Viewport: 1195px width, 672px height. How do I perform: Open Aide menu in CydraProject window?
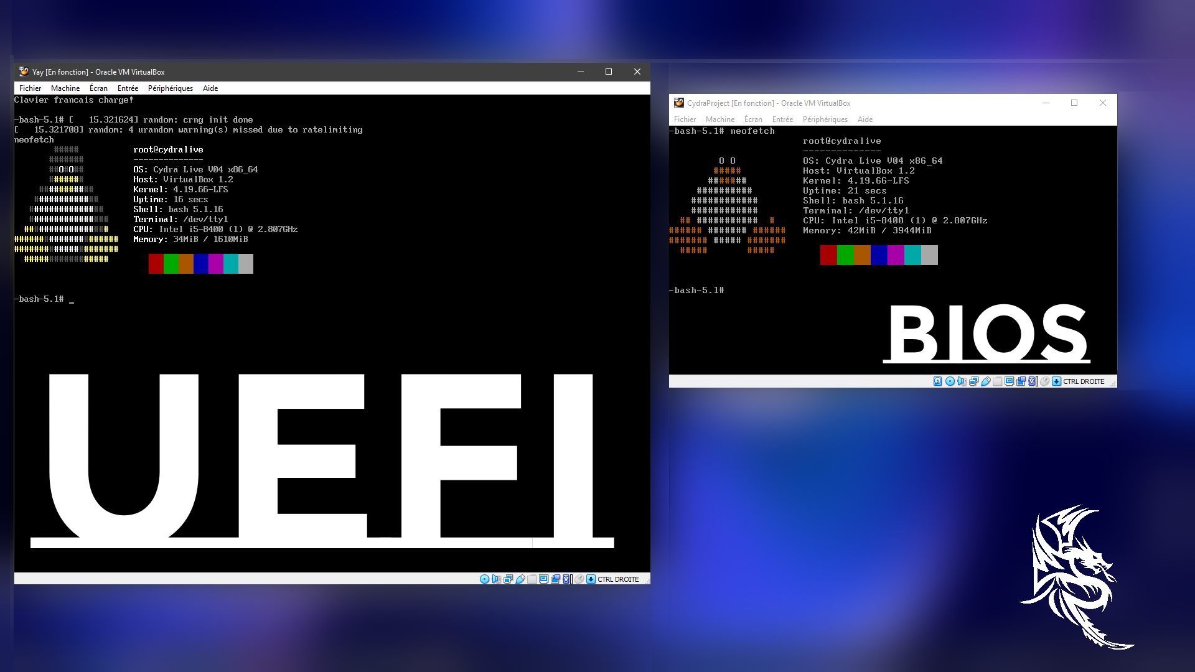tap(865, 119)
